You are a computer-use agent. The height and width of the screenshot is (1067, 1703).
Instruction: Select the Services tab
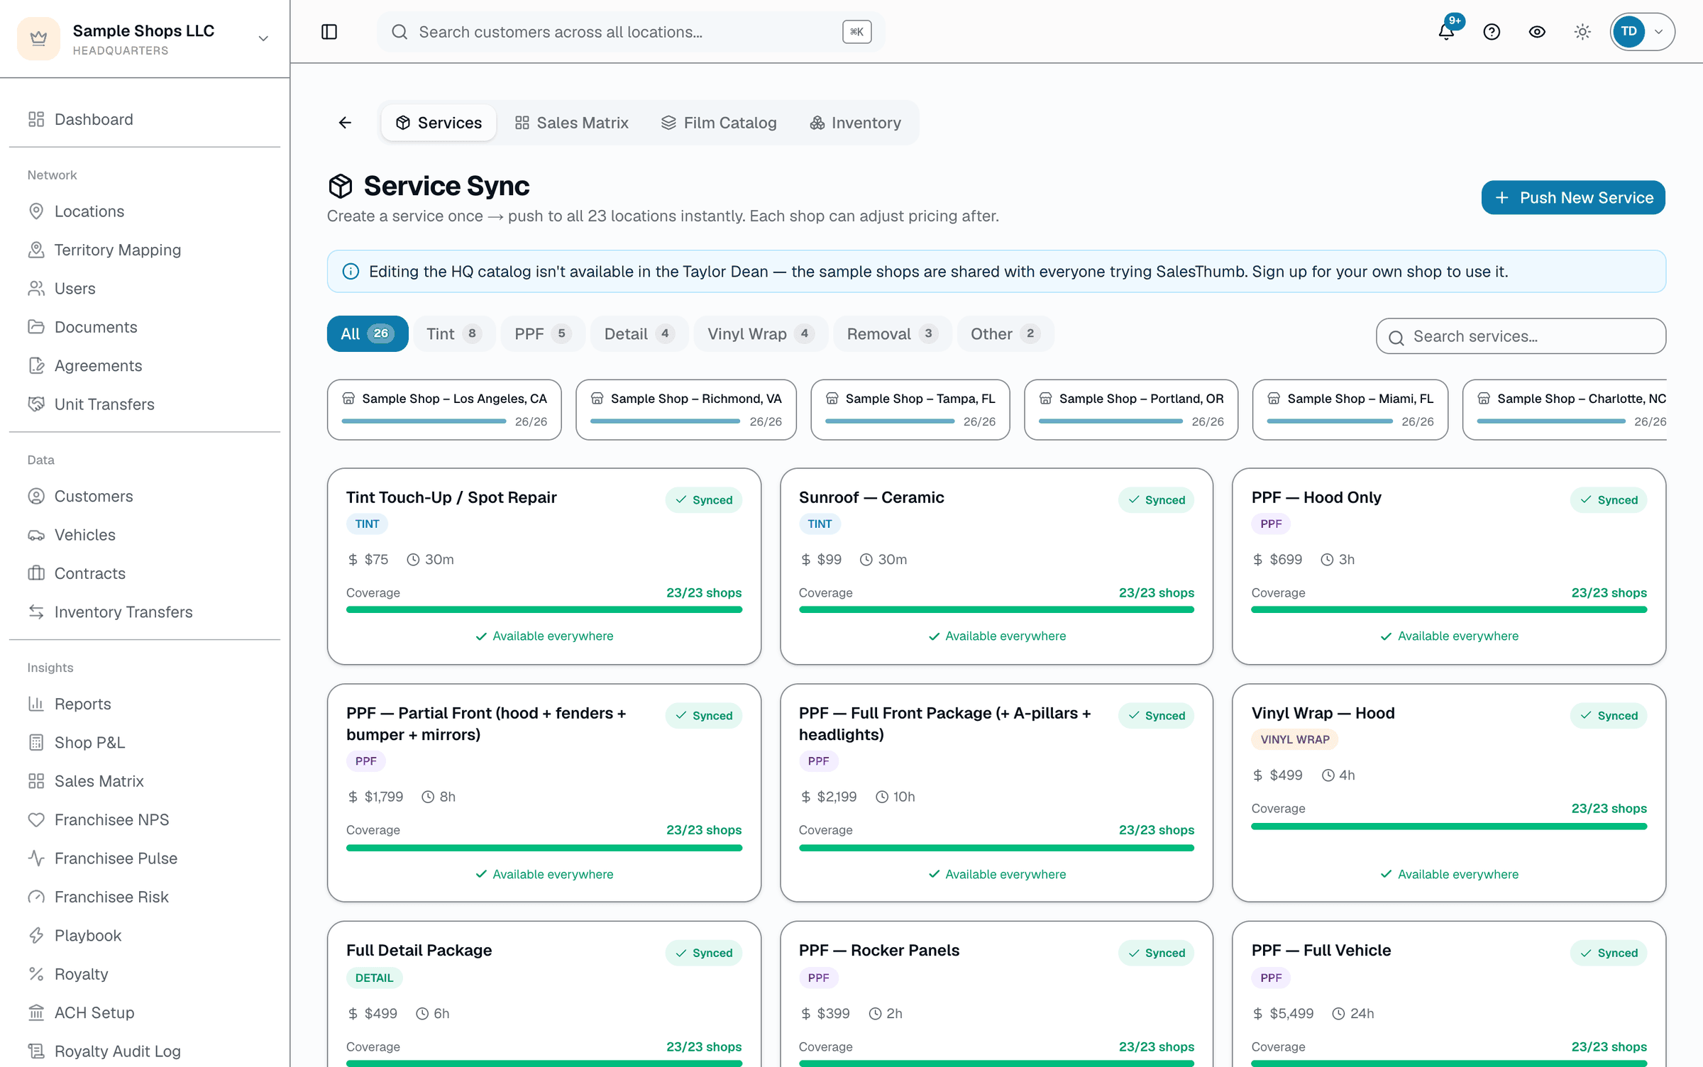439,123
